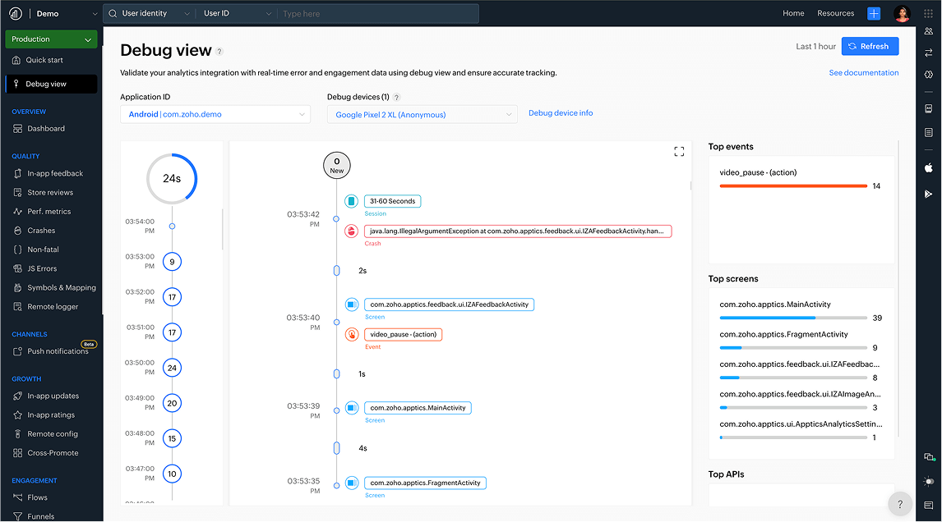This screenshot has width=942, height=522.
Task: Click the Funnels filter icon
Action: [x=17, y=516]
